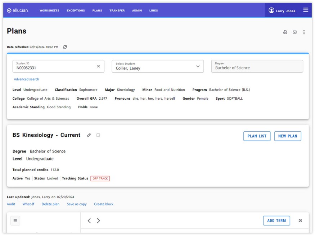The image size is (315, 236).
Task: Edit the BS Kinesiology plan name
Action: (x=88, y=135)
